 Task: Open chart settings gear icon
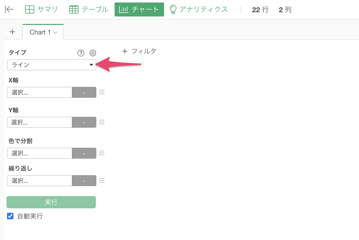[x=93, y=53]
